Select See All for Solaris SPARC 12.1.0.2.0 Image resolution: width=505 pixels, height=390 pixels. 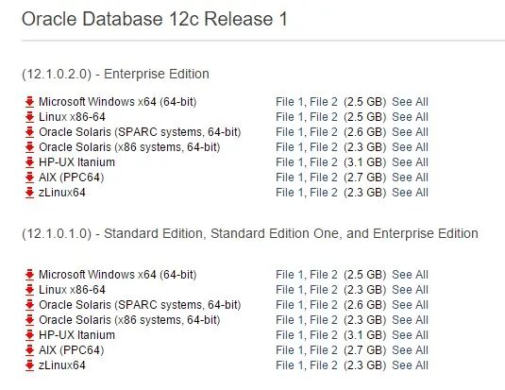[x=410, y=132]
